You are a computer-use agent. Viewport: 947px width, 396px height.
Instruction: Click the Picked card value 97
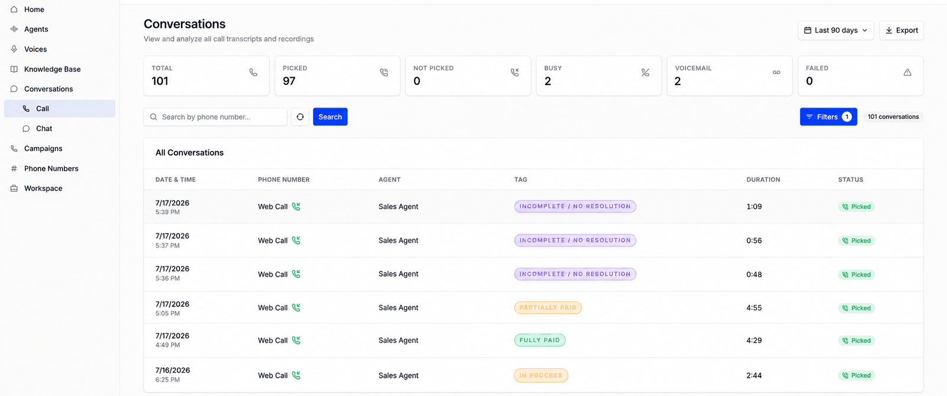pyautogui.click(x=289, y=81)
